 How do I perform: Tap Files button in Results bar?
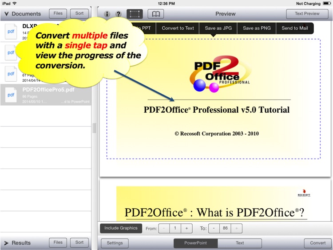point(58,242)
